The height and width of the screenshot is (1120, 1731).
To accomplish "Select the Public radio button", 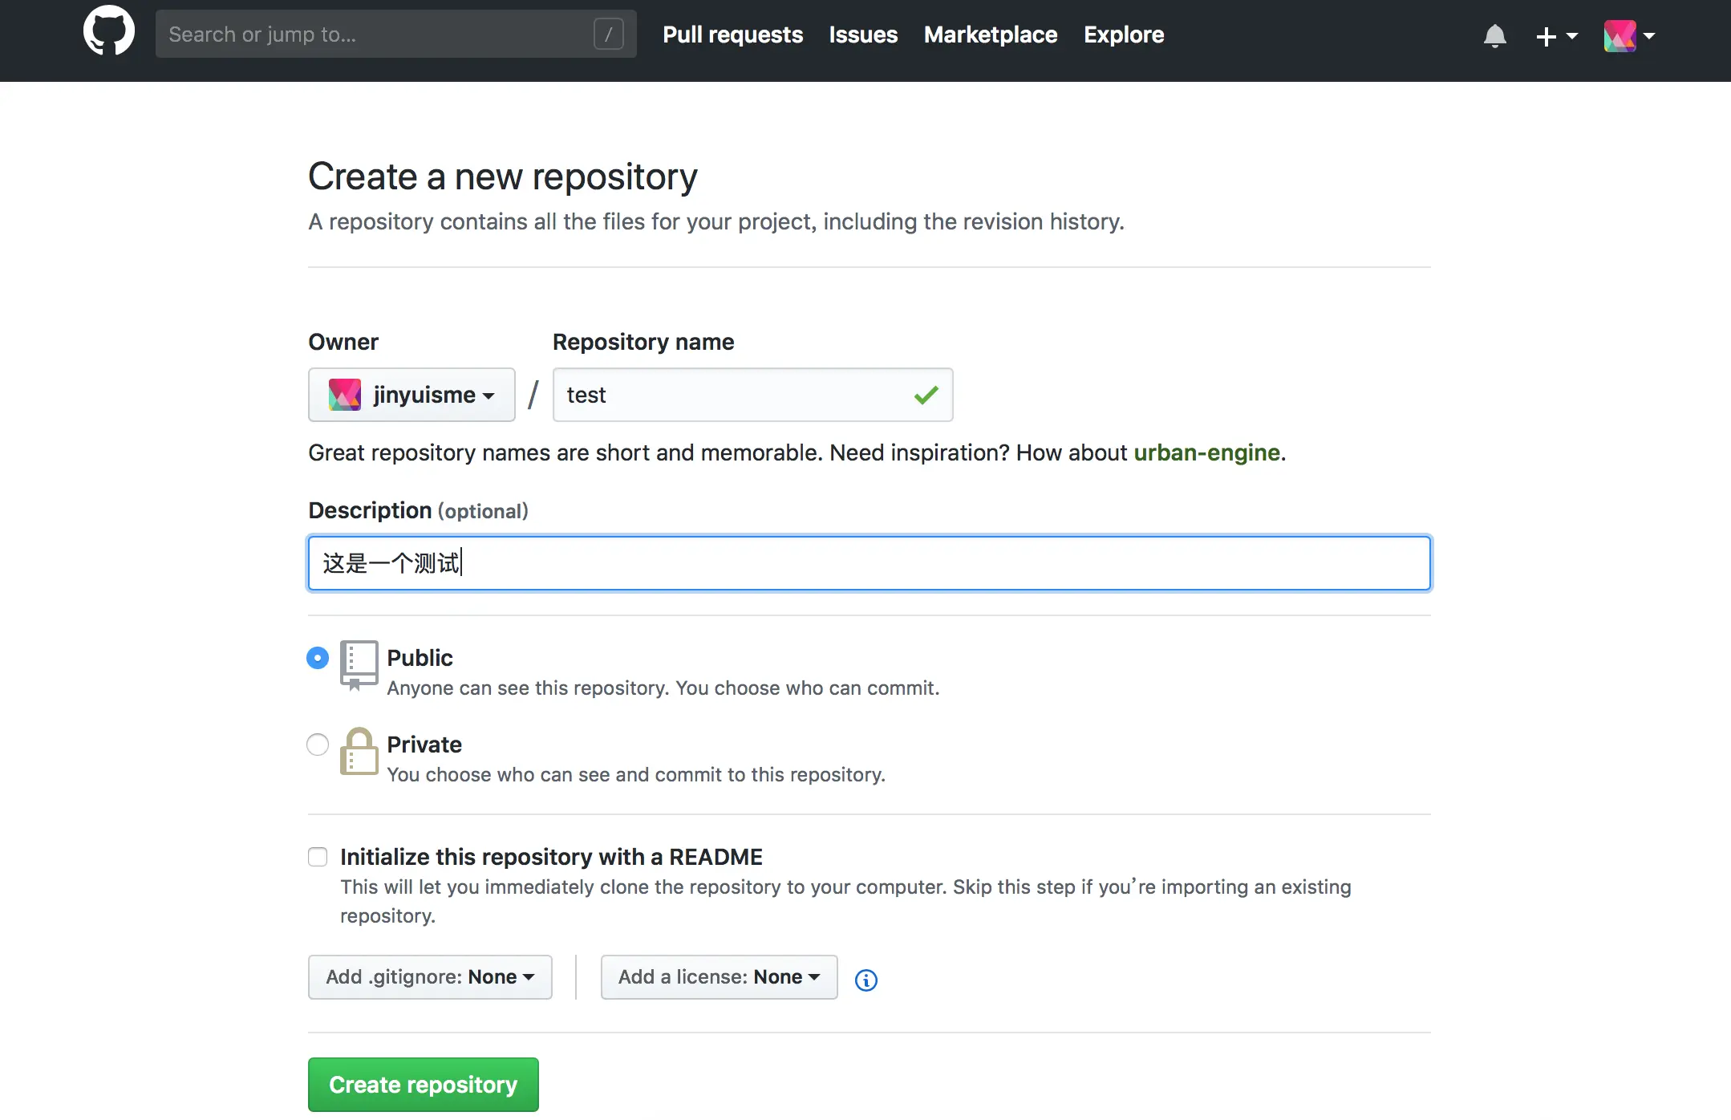I will pyautogui.click(x=318, y=658).
